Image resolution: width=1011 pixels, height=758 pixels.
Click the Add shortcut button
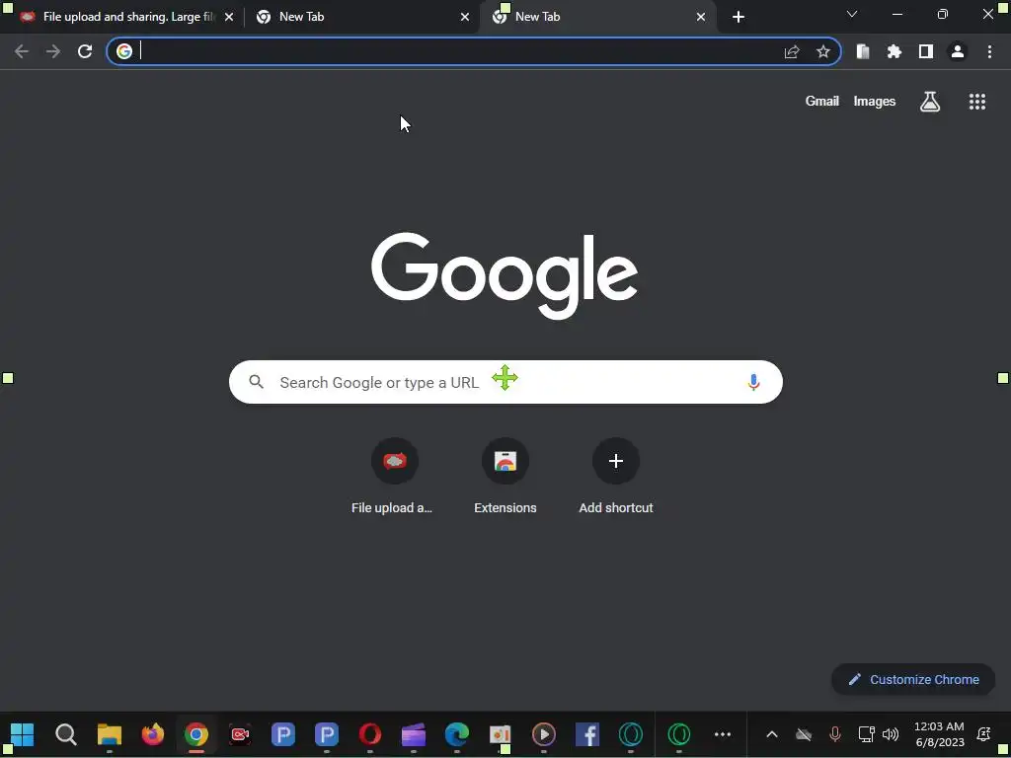point(616,477)
